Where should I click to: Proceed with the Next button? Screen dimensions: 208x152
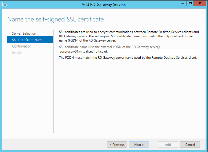139,144
